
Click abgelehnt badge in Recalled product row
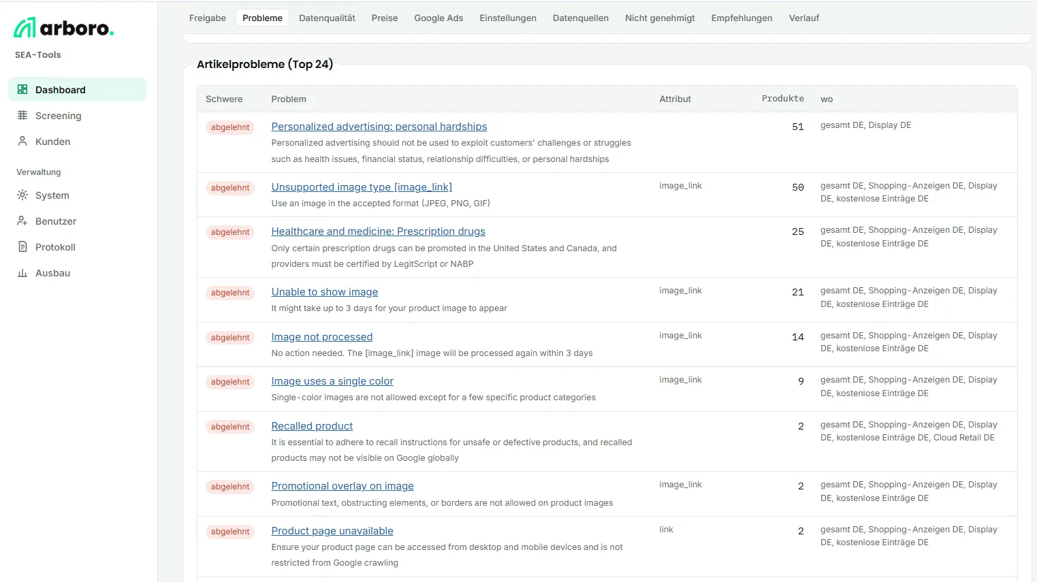[230, 427]
